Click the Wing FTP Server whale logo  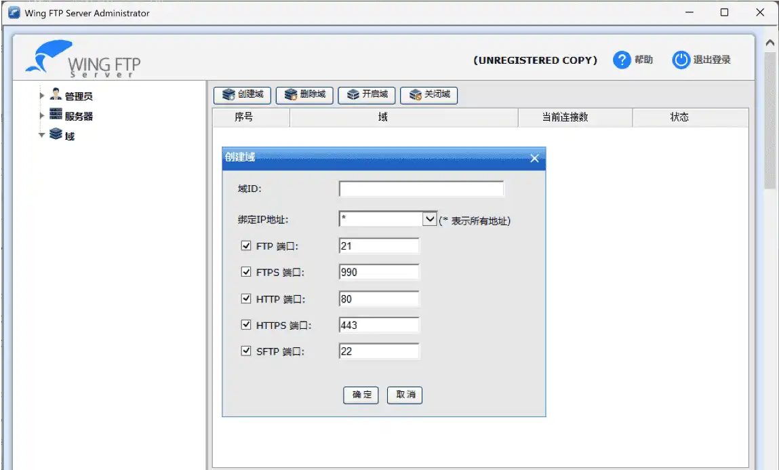(x=49, y=56)
